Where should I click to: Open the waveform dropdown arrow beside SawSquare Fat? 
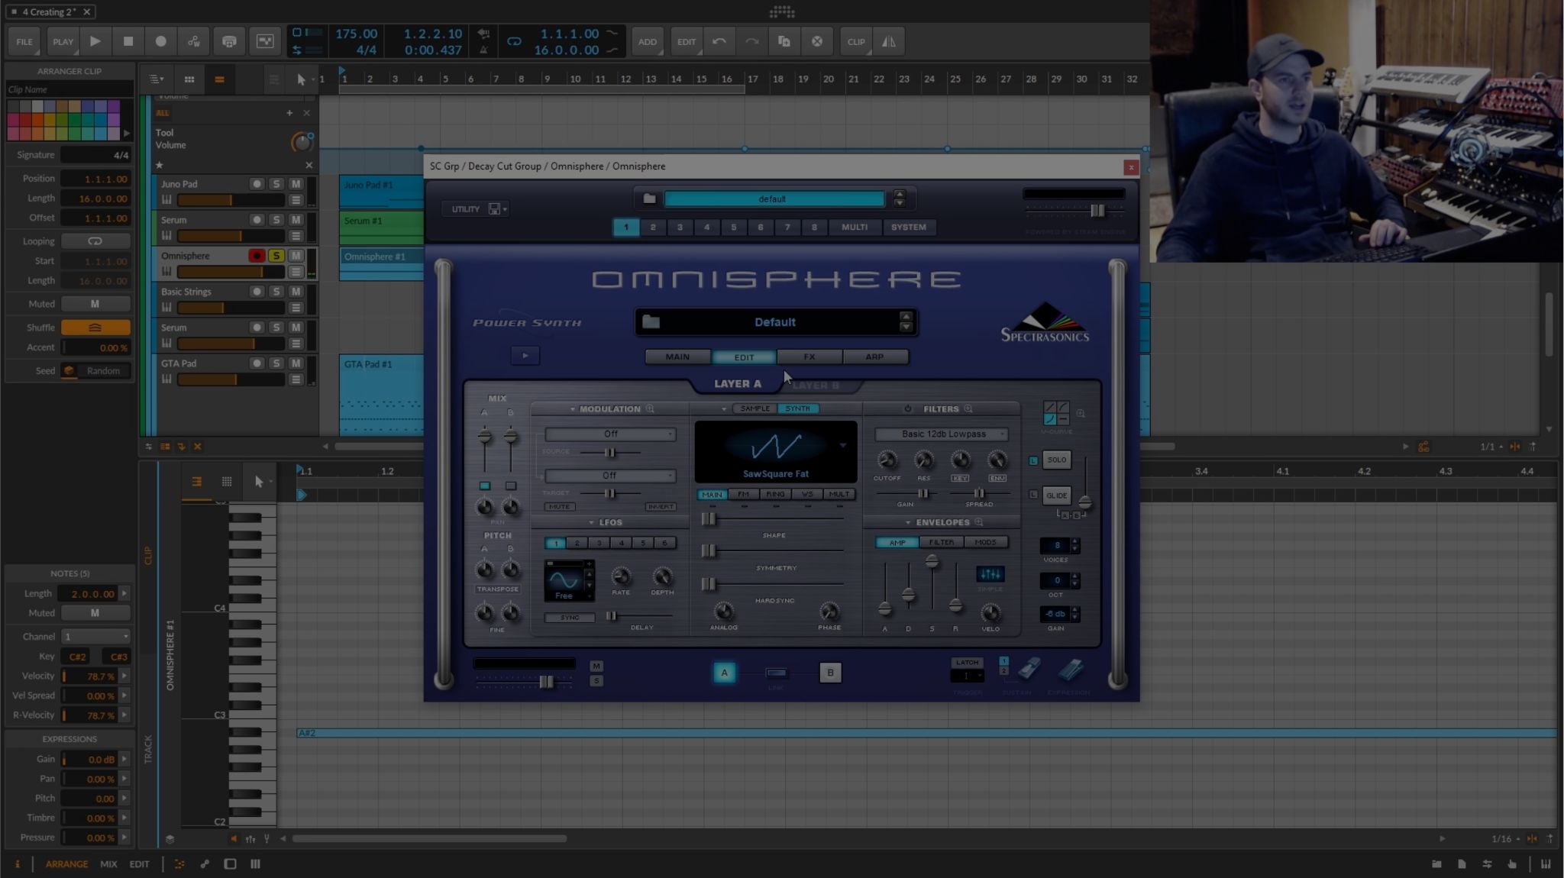pyautogui.click(x=843, y=445)
